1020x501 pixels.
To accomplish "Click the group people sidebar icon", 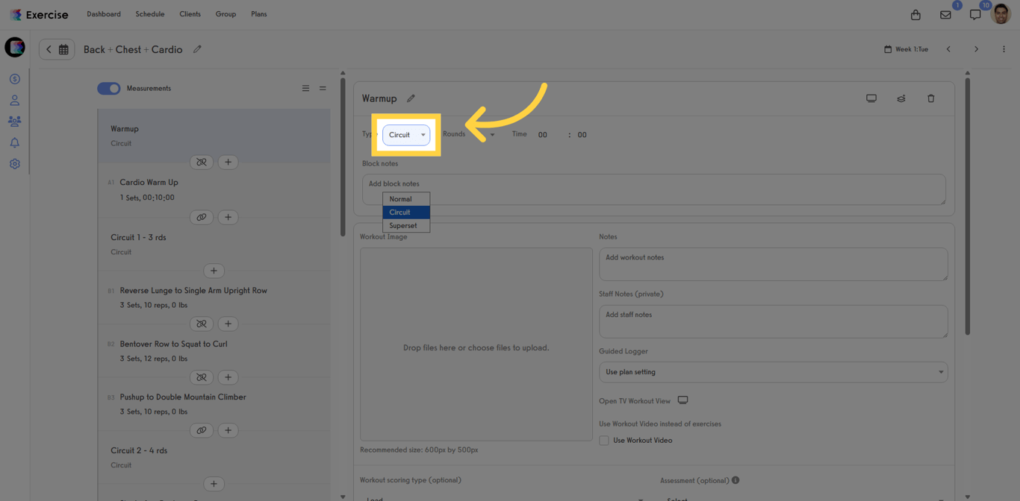I will 14,121.
